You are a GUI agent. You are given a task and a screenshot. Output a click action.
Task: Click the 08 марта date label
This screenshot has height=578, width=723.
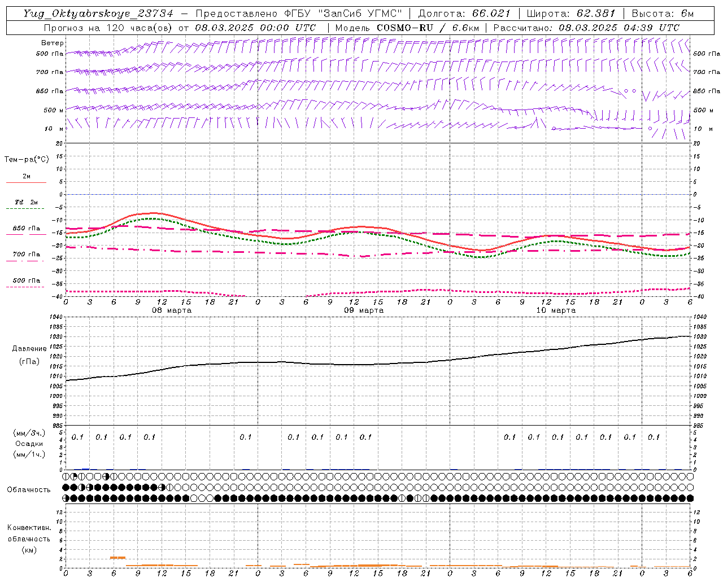(x=172, y=310)
